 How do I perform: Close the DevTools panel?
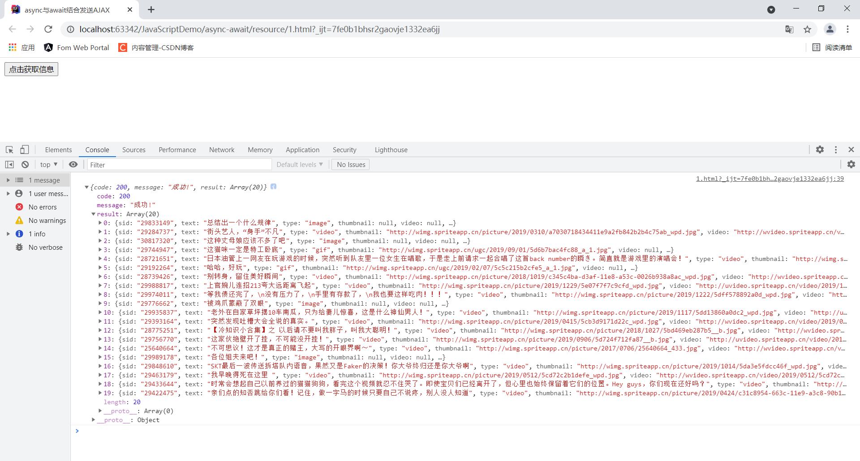[851, 150]
